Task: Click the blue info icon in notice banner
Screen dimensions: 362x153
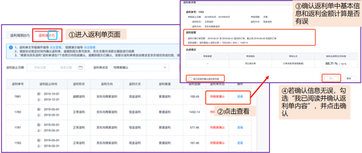Action: [11, 48]
